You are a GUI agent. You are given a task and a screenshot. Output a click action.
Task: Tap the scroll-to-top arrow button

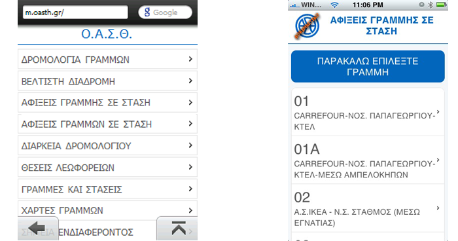pyautogui.click(x=177, y=229)
